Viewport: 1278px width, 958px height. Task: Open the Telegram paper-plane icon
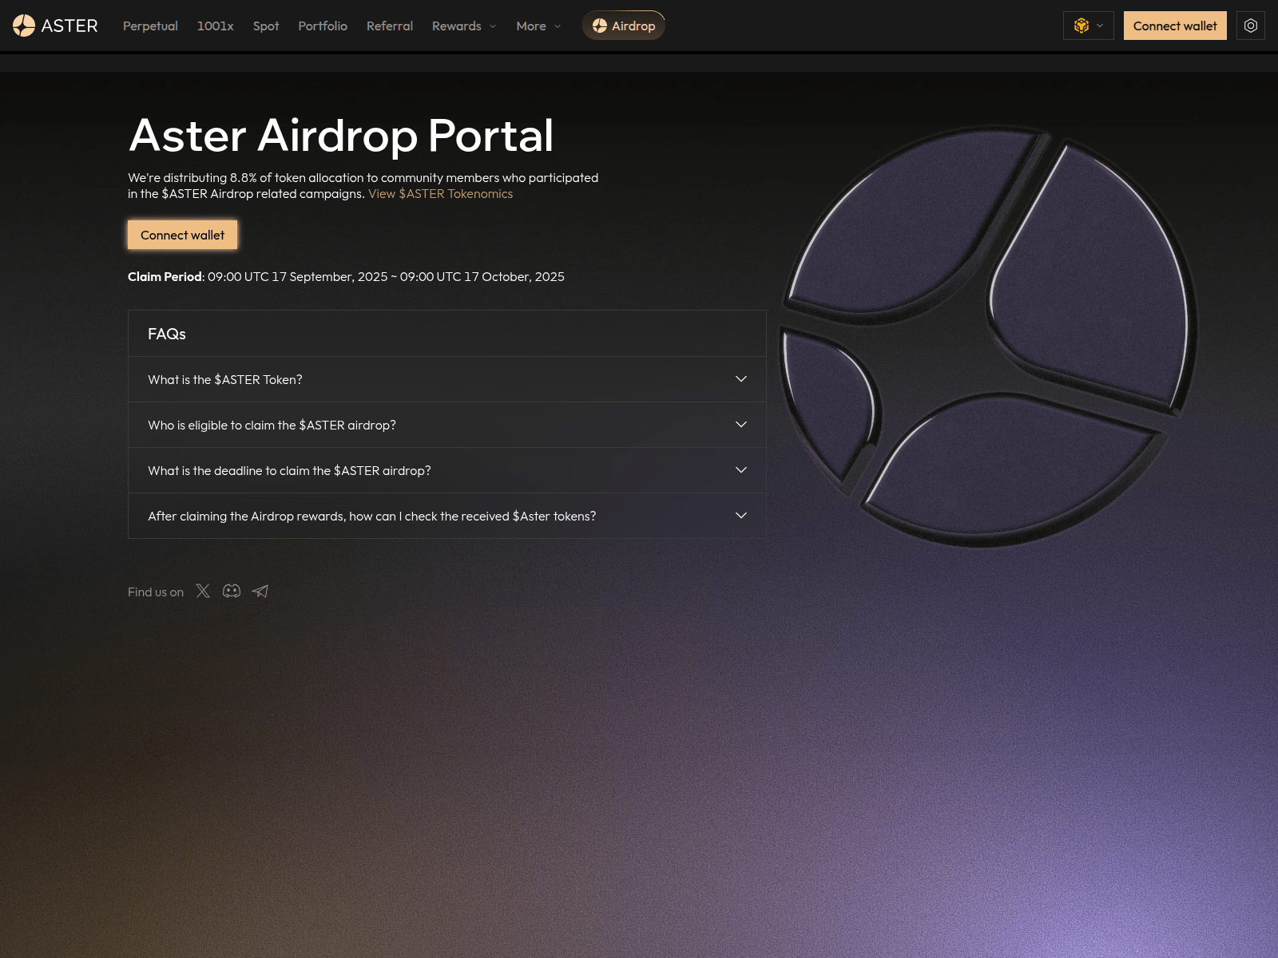click(260, 591)
